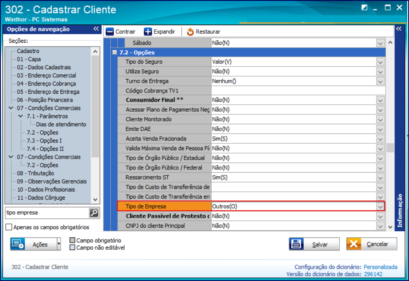Image resolution: width=409 pixels, height=281 pixels.
Task: Toggle the window restore-down icon in title bar
Action: [364, 8]
